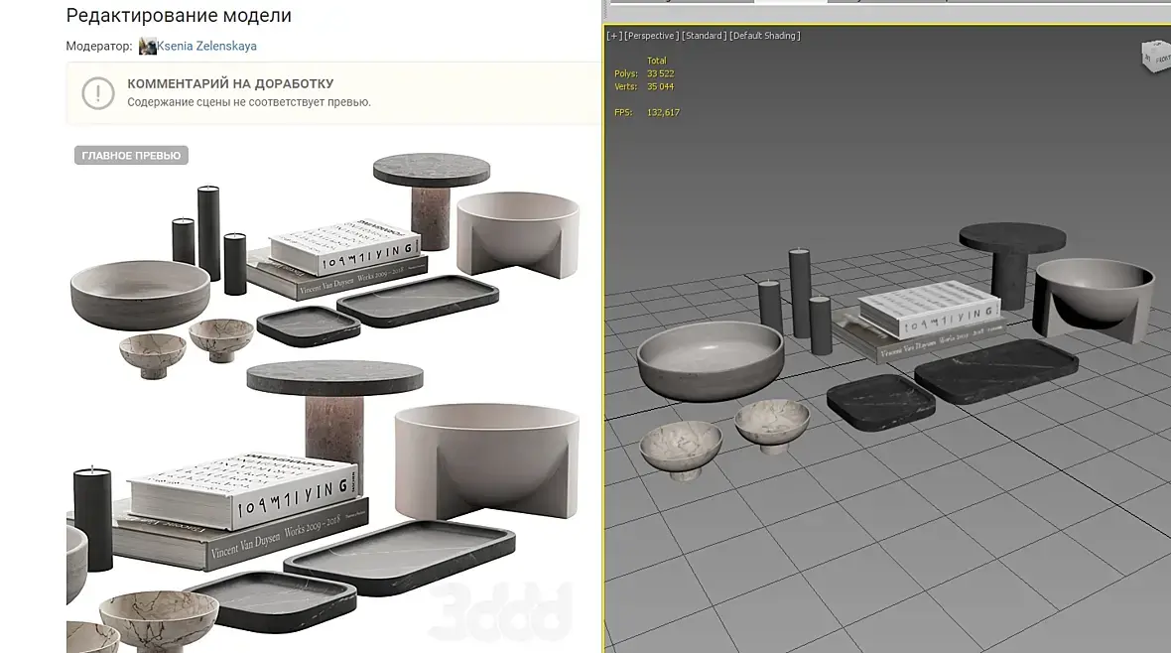This screenshot has width=1171, height=653.
Task: Click the comment text 'Содержание сцены не соответствует превью.'
Action: tap(249, 102)
